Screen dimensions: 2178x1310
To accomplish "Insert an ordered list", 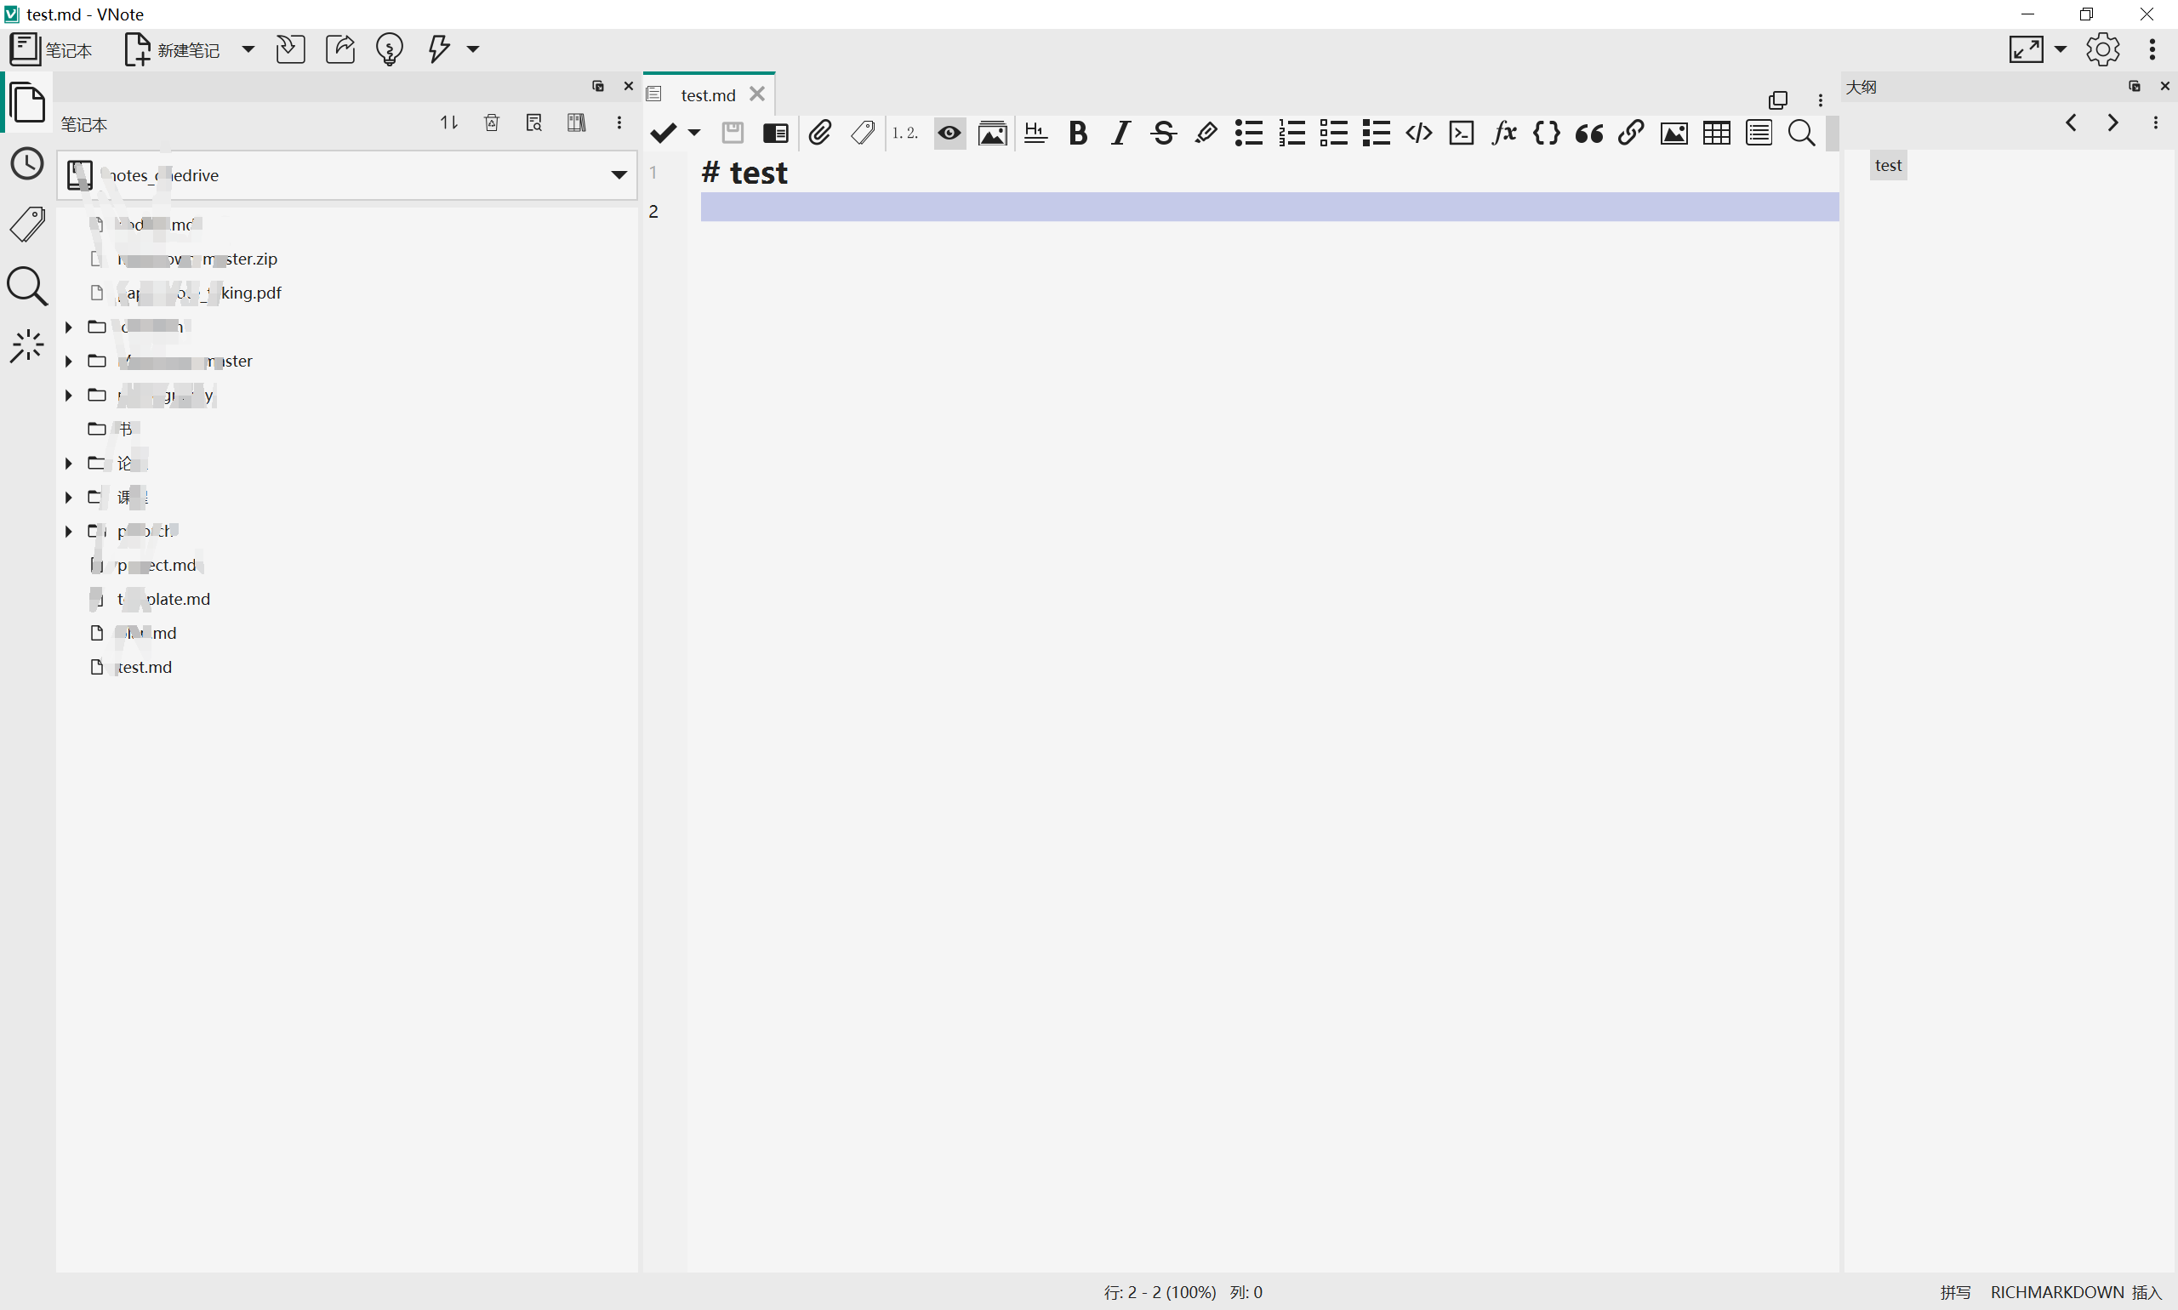I will tap(1290, 133).
